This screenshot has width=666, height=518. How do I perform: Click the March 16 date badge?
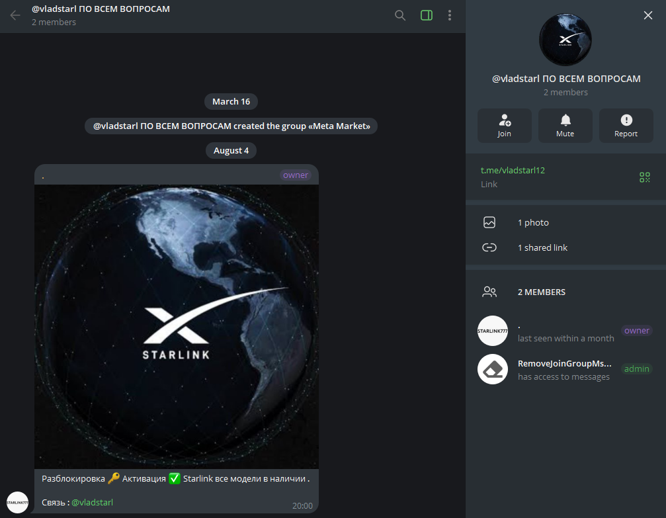[231, 102]
